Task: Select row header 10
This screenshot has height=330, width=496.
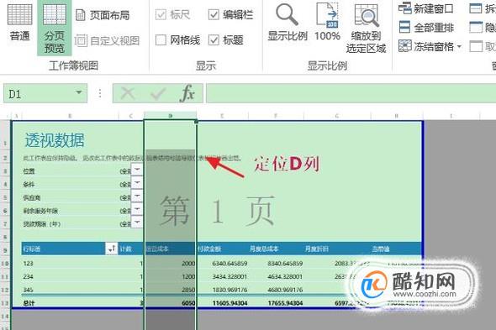Action: pyautogui.click(x=5, y=264)
